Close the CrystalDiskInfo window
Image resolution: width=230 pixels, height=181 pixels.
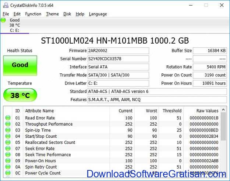tap(222, 5)
